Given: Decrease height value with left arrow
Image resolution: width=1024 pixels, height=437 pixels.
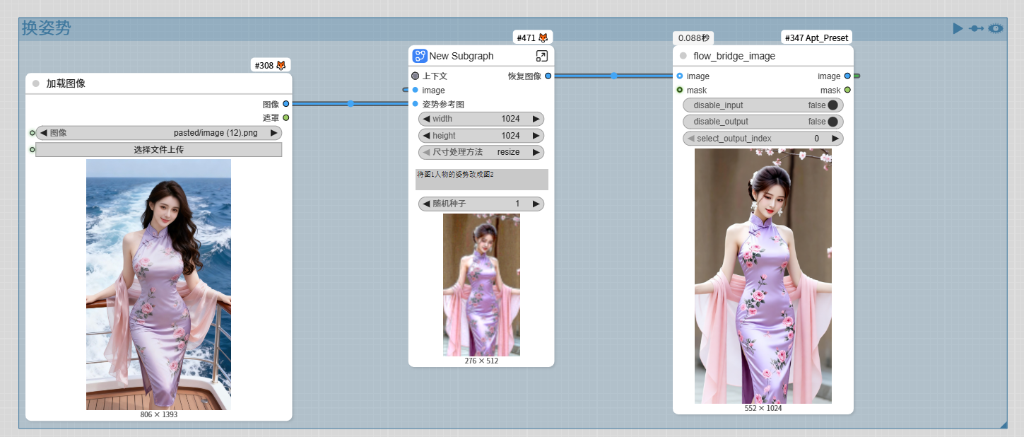Looking at the screenshot, I should pyautogui.click(x=426, y=136).
